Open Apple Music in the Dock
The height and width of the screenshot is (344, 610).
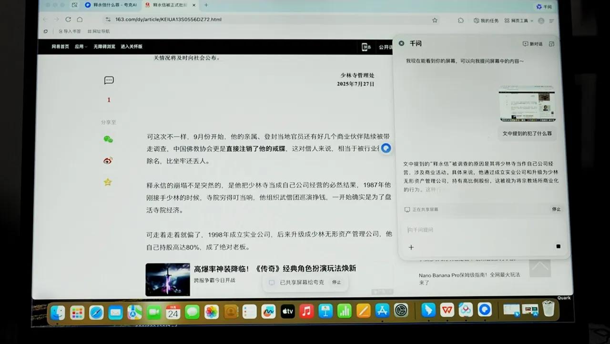click(x=306, y=311)
